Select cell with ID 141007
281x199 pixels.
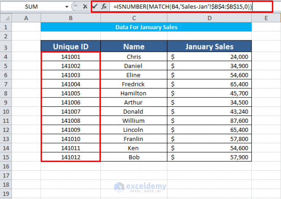71,111
